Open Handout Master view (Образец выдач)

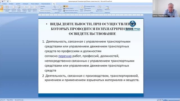click(x=30, y=8)
